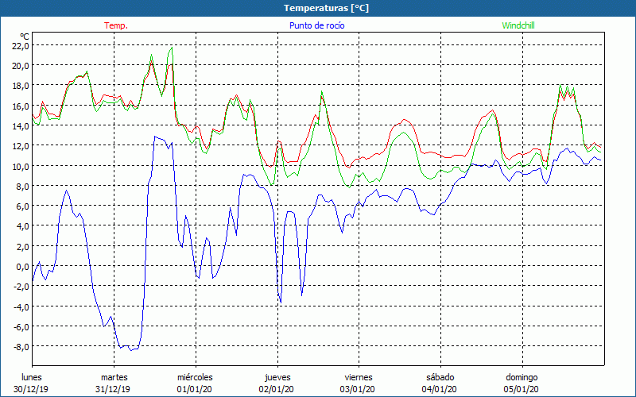636x397 pixels.
Task: Click the 6,0 y-axis value
Action: 23,206
